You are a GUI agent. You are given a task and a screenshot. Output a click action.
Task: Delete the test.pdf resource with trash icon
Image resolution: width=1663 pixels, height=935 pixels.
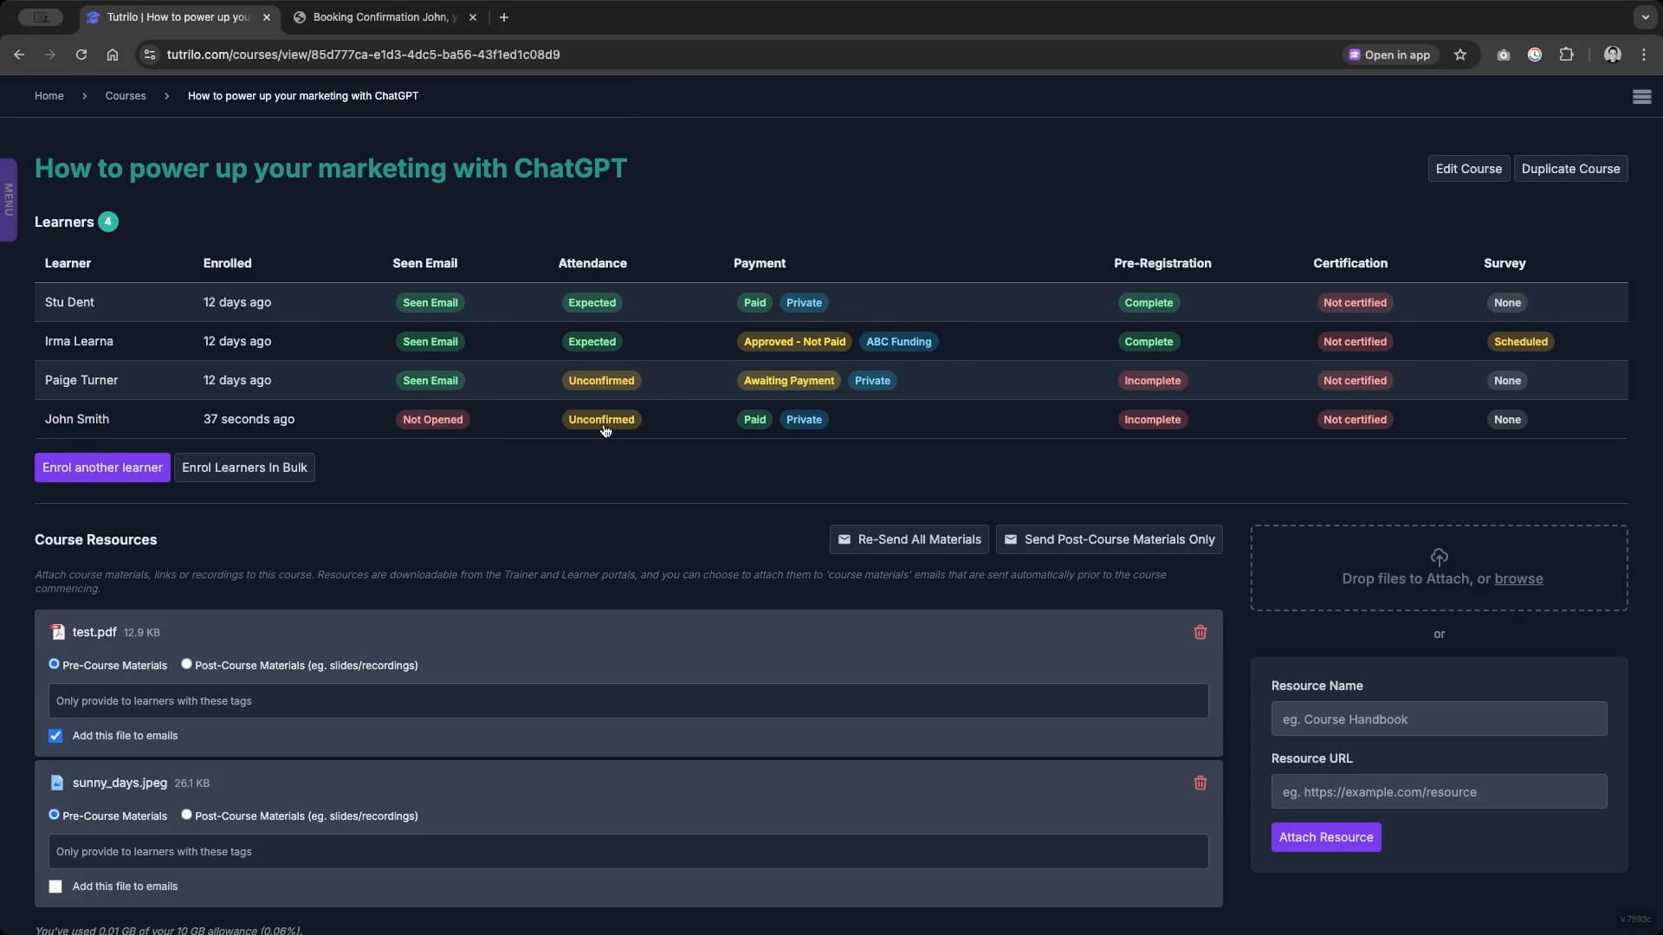(1200, 632)
